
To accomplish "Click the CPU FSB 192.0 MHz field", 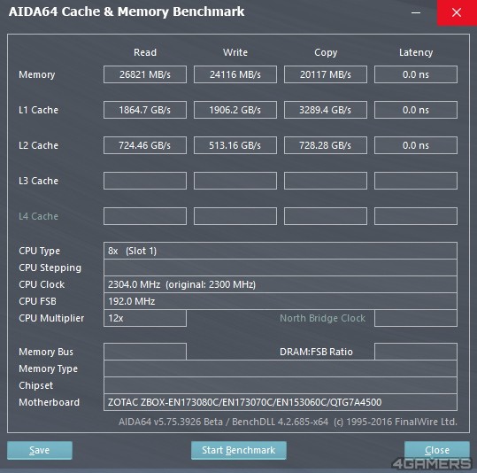I will [281, 301].
